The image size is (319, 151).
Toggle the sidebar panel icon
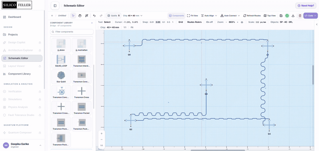coord(55,6)
